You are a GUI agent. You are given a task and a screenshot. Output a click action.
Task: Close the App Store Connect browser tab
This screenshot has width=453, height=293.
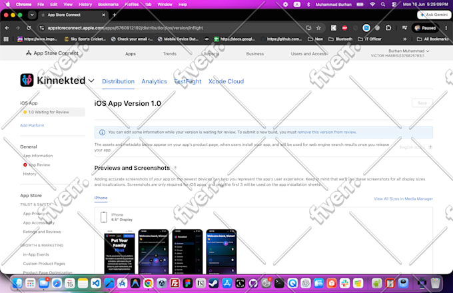[x=103, y=15]
